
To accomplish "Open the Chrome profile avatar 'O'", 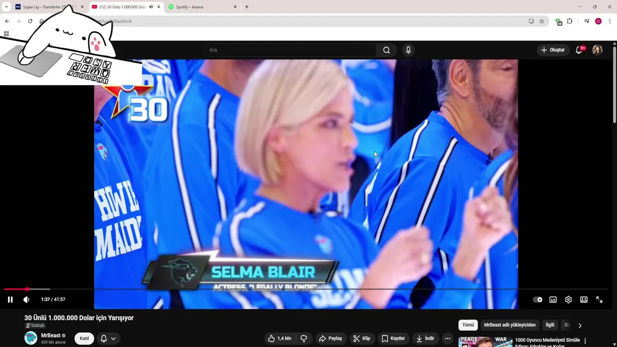I will tap(598, 21).
